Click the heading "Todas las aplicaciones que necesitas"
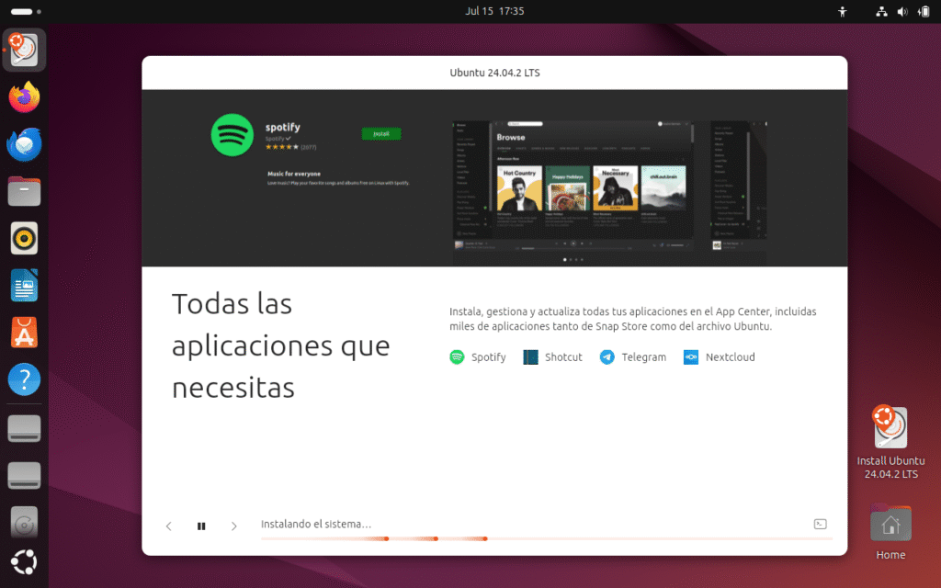941x588 pixels. (x=281, y=345)
